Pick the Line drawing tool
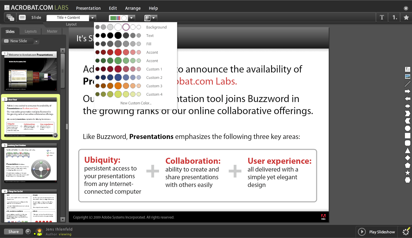412x238 pixels. [407, 83]
